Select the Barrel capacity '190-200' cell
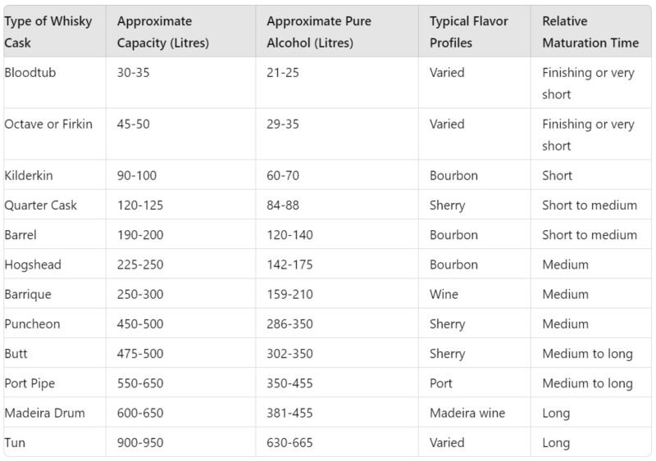This screenshot has height=461, width=656. point(140,235)
